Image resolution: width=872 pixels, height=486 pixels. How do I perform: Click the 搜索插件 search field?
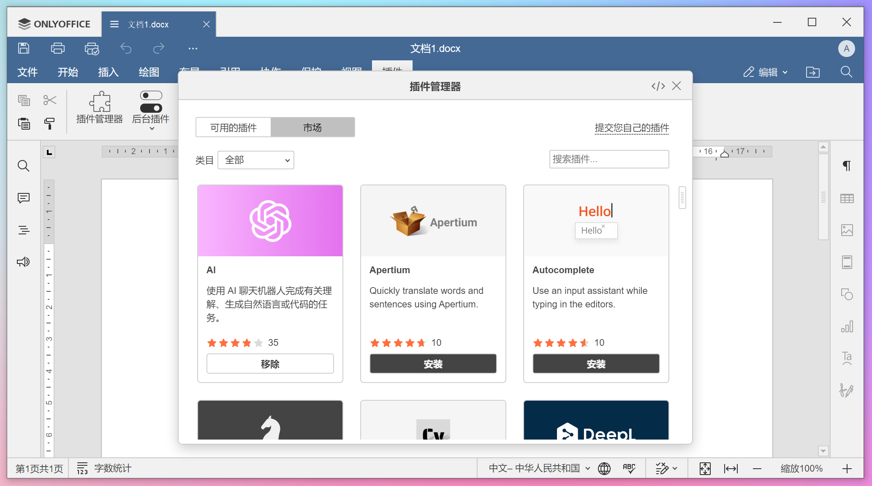click(608, 159)
